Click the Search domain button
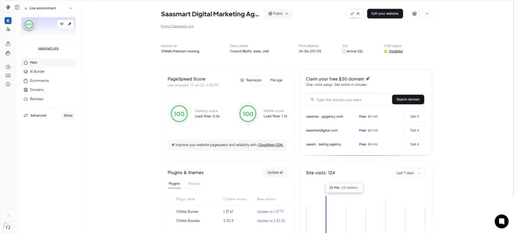This screenshot has width=514, height=234. point(408,100)
